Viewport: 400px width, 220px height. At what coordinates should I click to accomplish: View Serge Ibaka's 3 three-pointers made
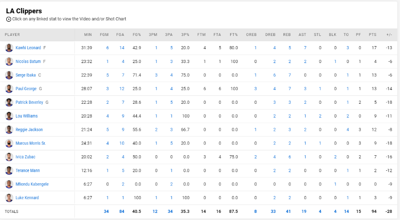(156, 75)
